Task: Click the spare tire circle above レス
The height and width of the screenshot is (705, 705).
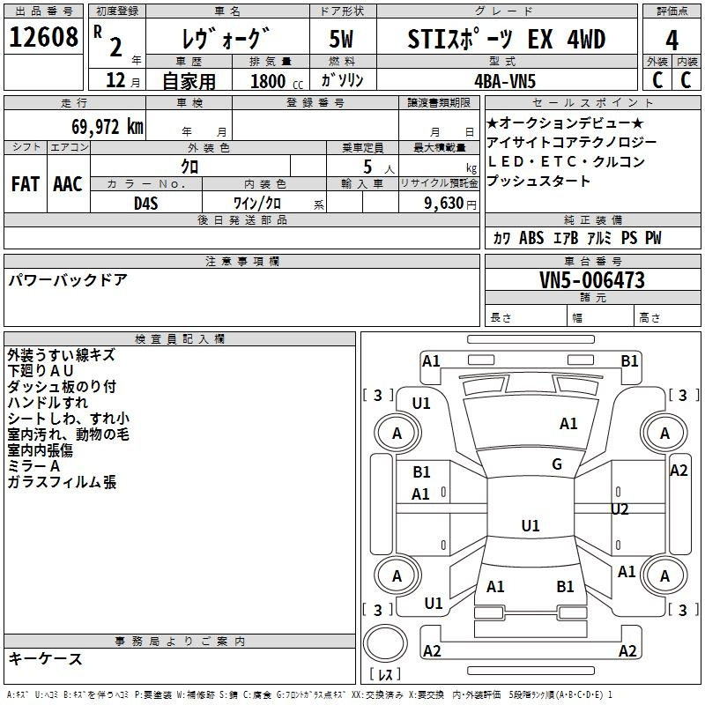Action: 385,644
